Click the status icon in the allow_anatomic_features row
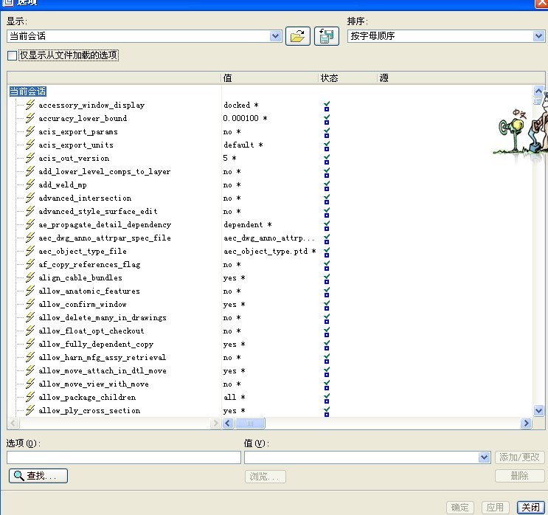 (x=327, y=292)
